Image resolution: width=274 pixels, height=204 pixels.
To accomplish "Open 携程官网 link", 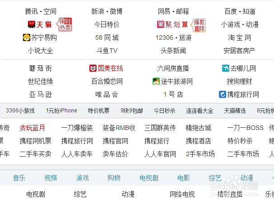I will coord(115,141).
